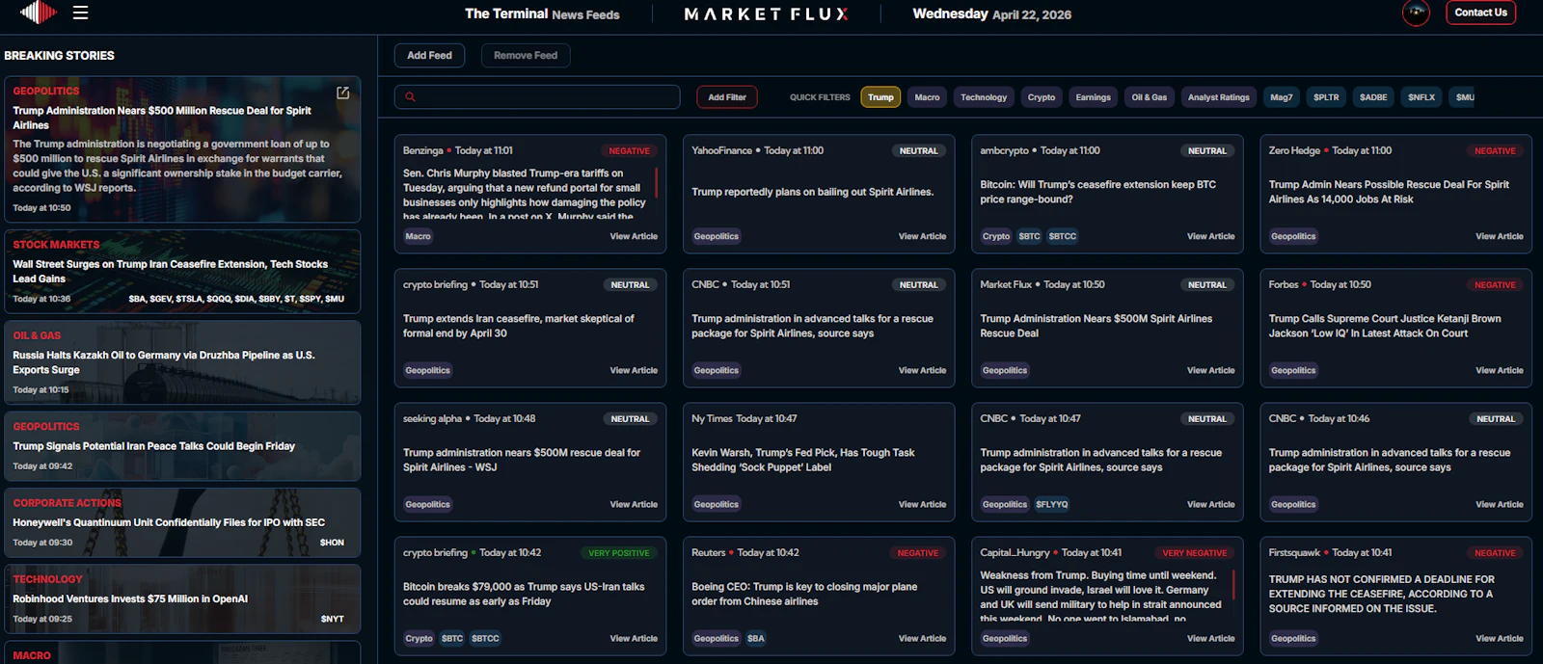
Task: Click the $BTCC tag on ambcrypto card
Action: [1063, 236]
